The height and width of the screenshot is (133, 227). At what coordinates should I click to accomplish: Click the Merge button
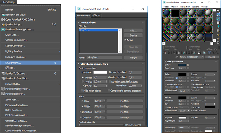pyautogui.click(x=133, y=57)
